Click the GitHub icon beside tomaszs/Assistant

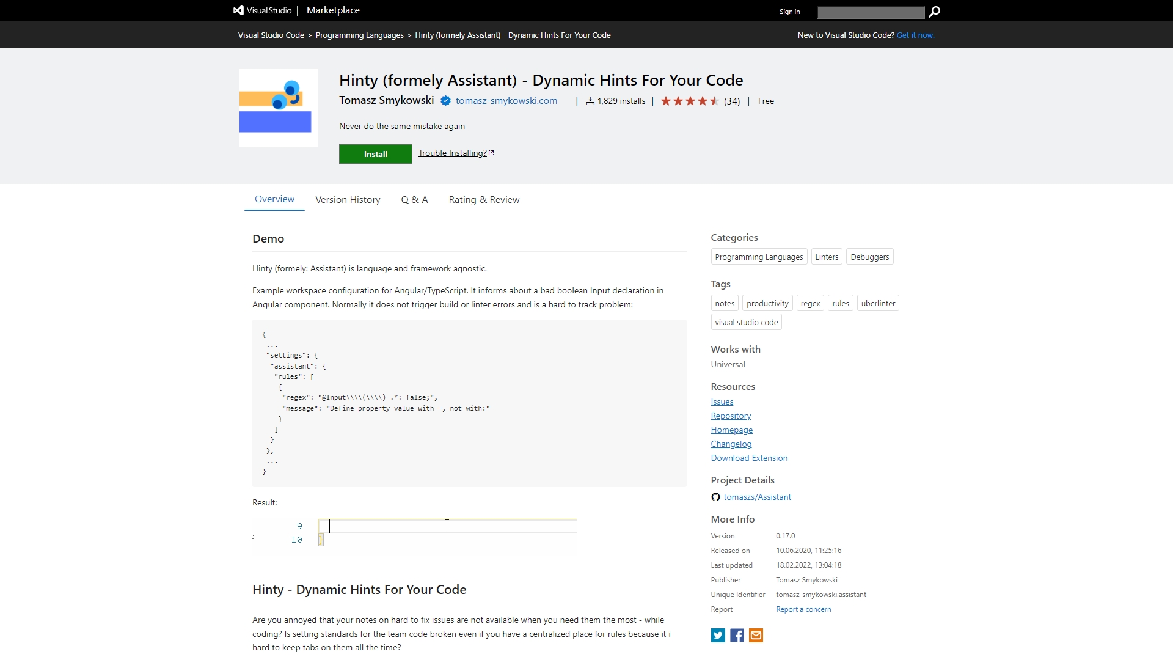coord(715,497)
